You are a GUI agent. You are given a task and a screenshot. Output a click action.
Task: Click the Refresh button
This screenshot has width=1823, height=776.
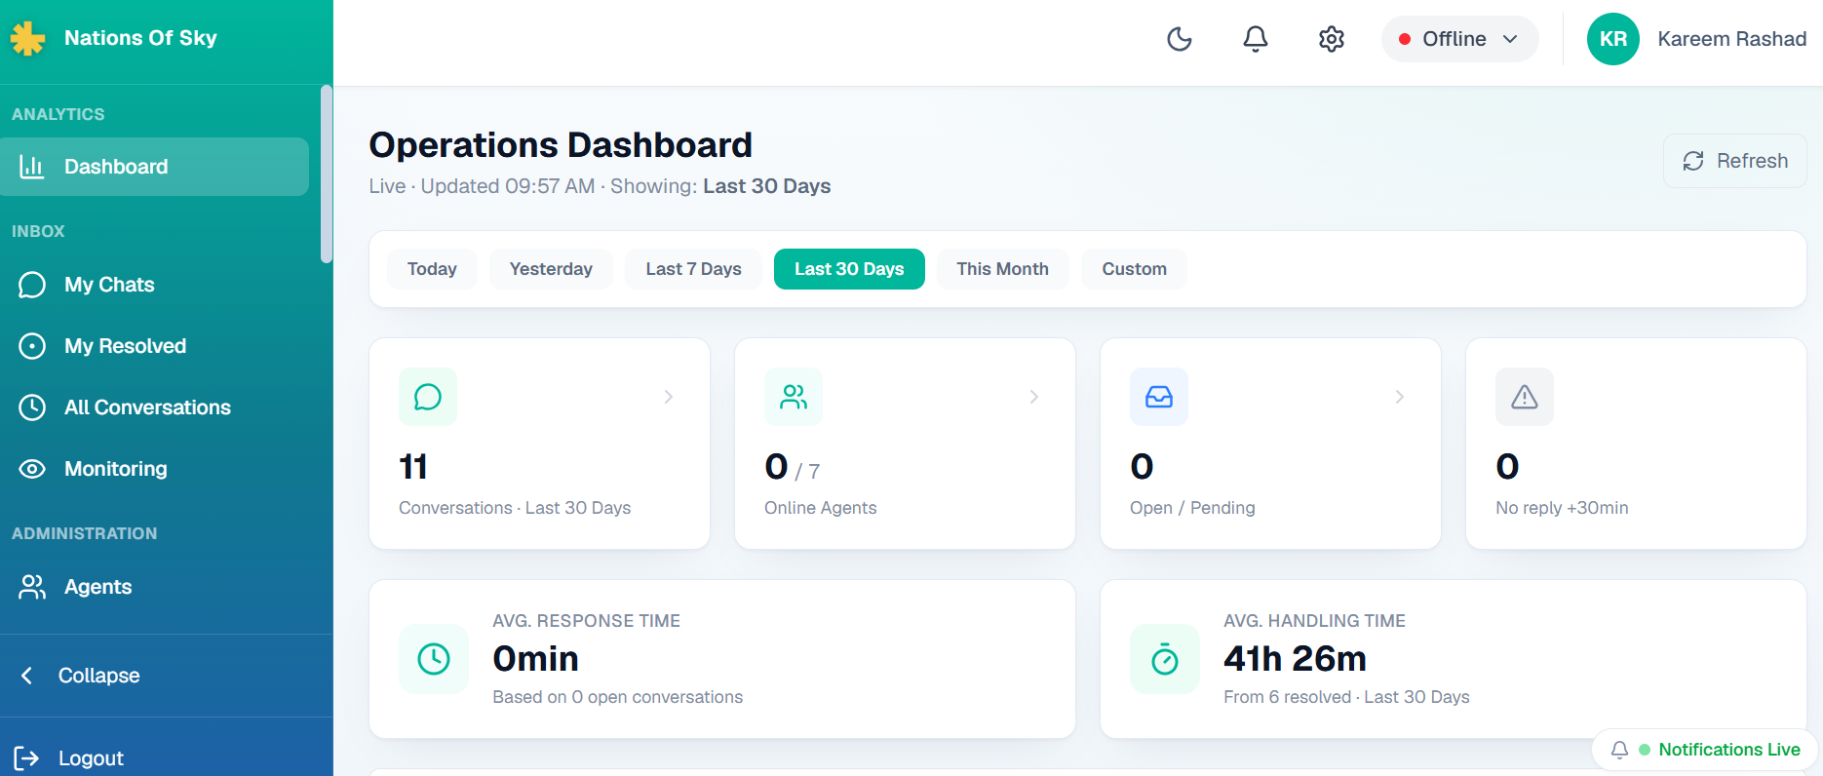(1735, 161)
